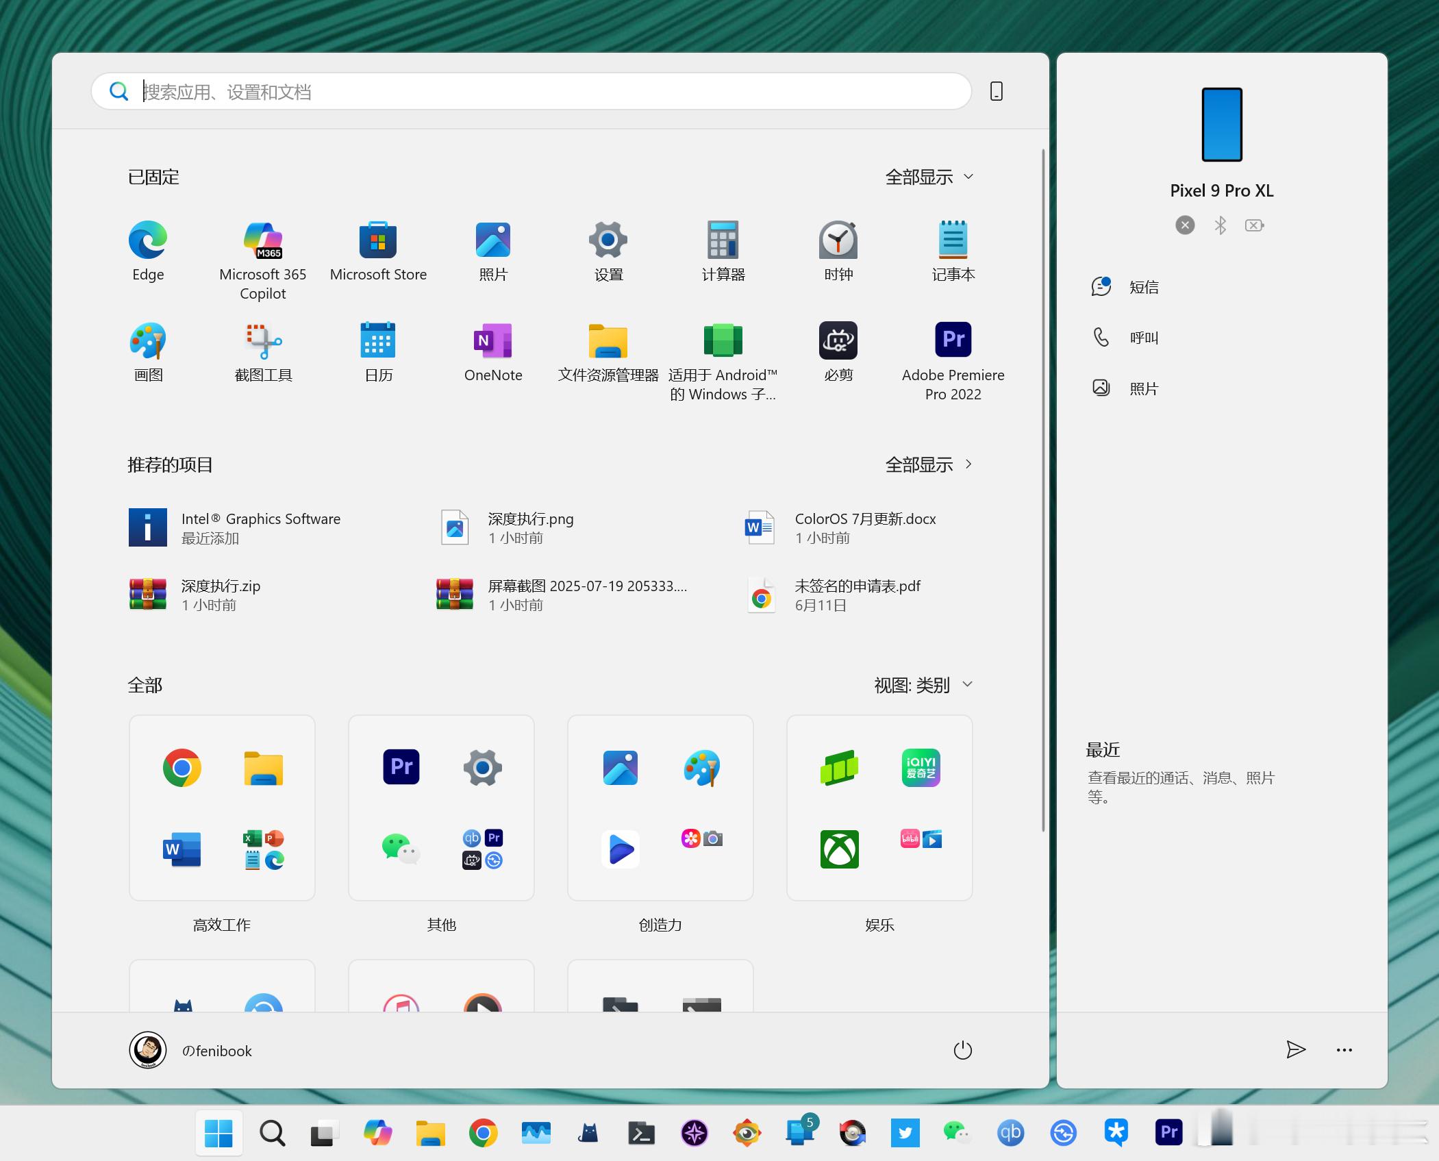The height and width of the screenshot is (1161, 1439).
Task: Expand 高效工作 folder's small icon group
Action: point(264,849)
